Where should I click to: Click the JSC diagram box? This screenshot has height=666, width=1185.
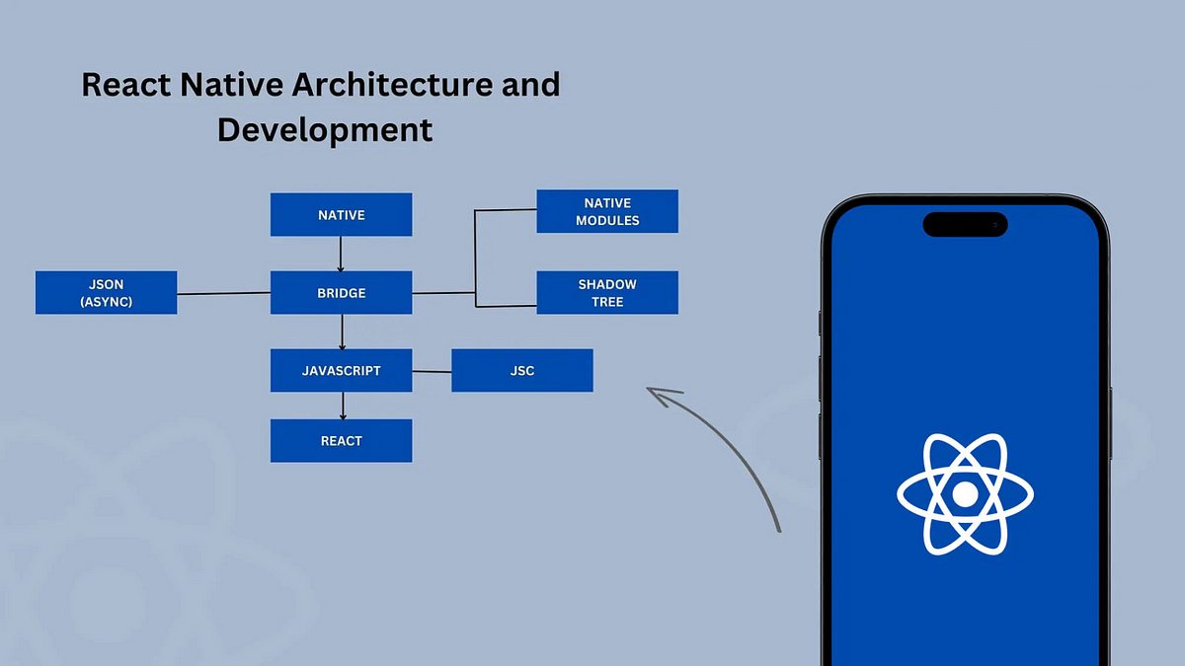pyautogui.click(x=522, y=371)
